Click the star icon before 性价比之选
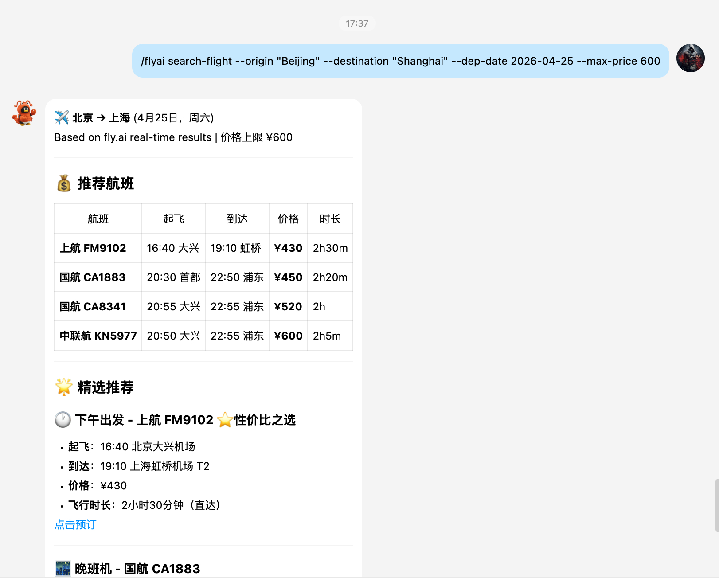 point(225,419)
